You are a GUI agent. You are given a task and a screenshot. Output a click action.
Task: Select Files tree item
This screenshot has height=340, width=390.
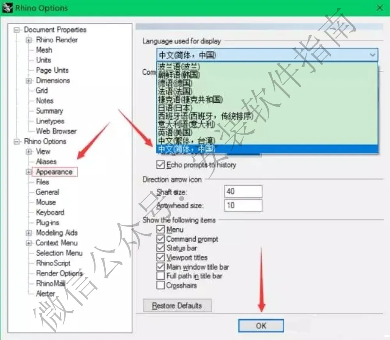pos(43,182)
